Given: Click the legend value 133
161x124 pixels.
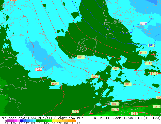Looking at the screenshot, I should 46,123.
